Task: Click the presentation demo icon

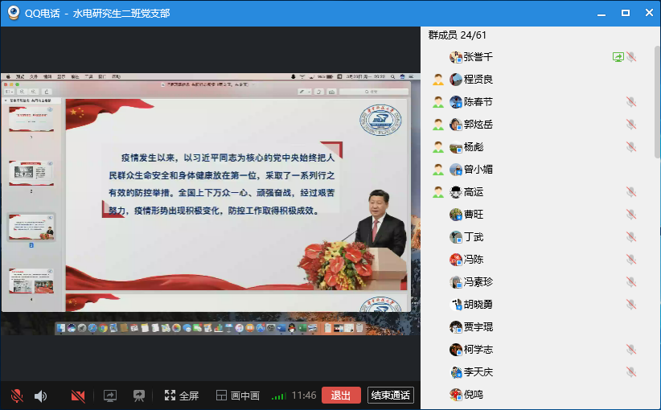Action: (x=139, y=396)
